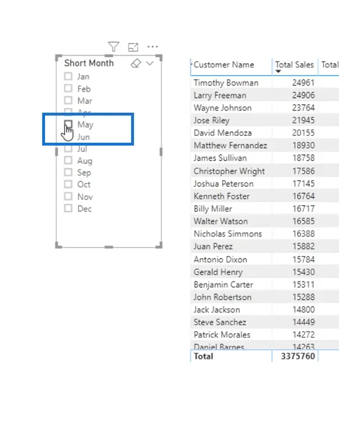Screen dimensions: 339x442
Task: Click the Total Sales sort arrow
Action: click(278, 72)
